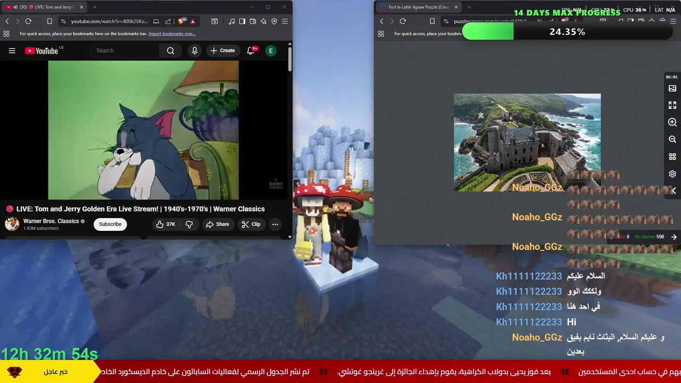The width and height of the screenshot is (681, 383).
Task: Reload the puzzle browser page
Action: pos(403,21)
